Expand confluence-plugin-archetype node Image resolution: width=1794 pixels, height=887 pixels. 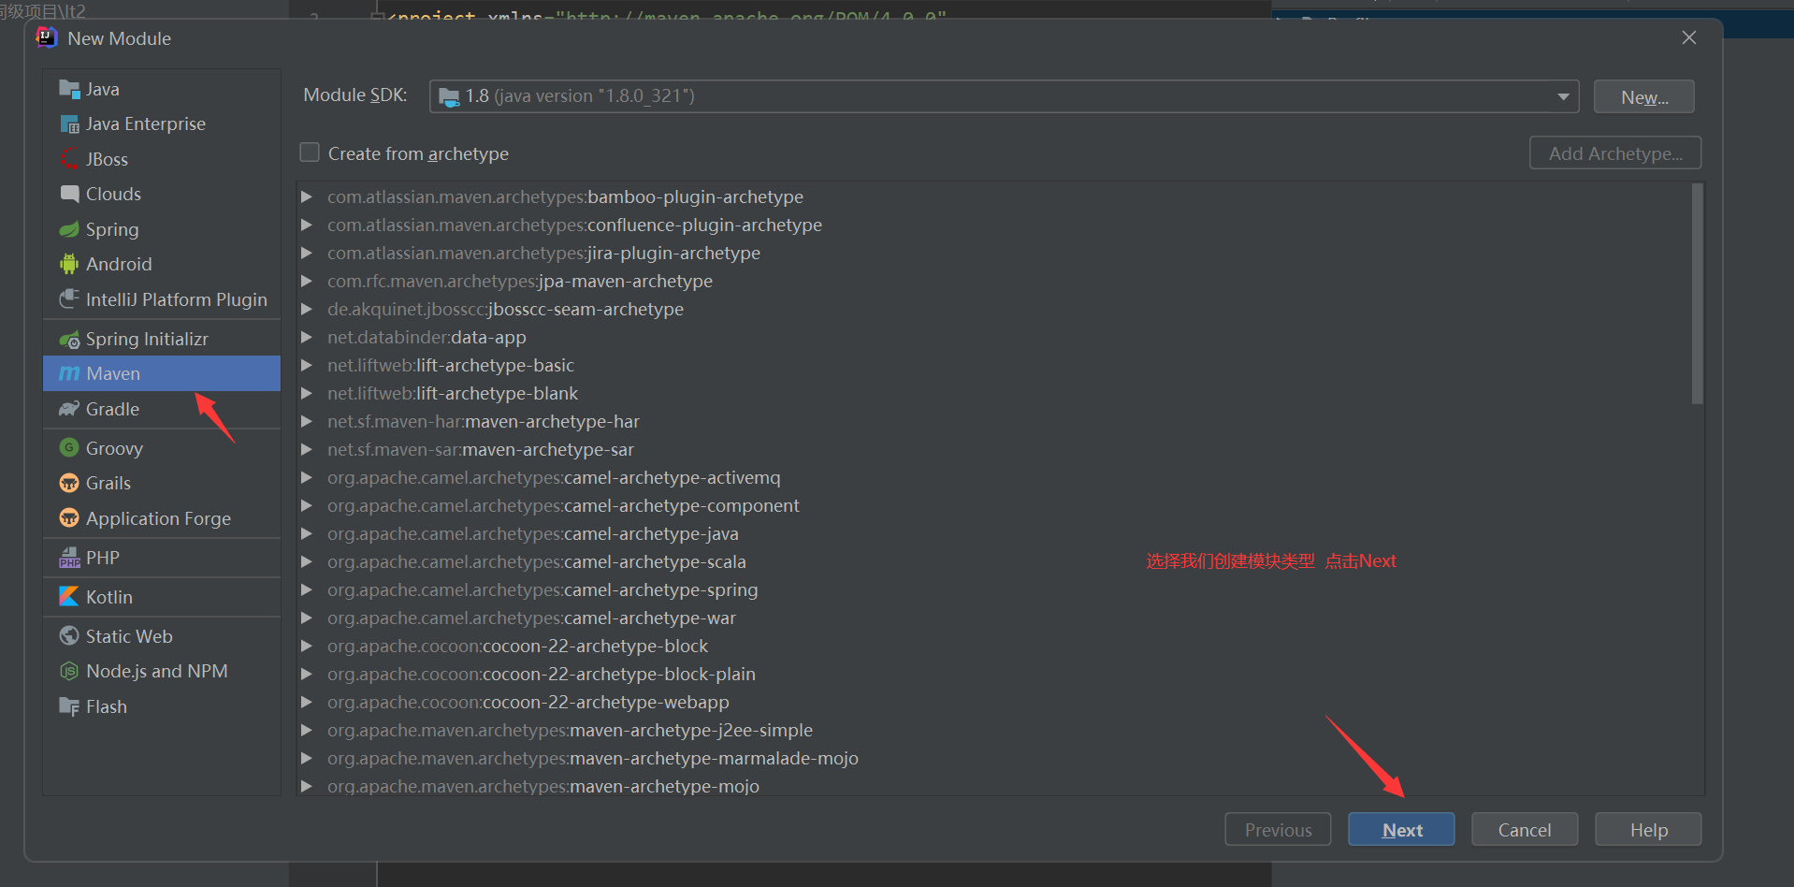click(x=306, y=225)
